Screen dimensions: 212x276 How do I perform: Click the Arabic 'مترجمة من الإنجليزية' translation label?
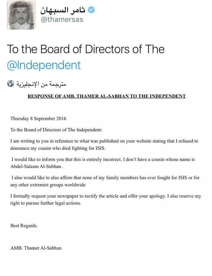tap(42, 84)
